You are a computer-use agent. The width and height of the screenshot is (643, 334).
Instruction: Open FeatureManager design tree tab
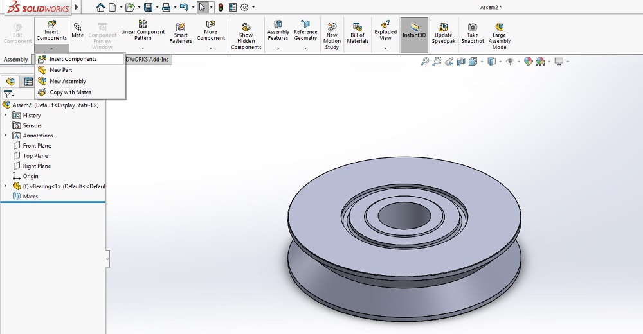tap(11, 82)
